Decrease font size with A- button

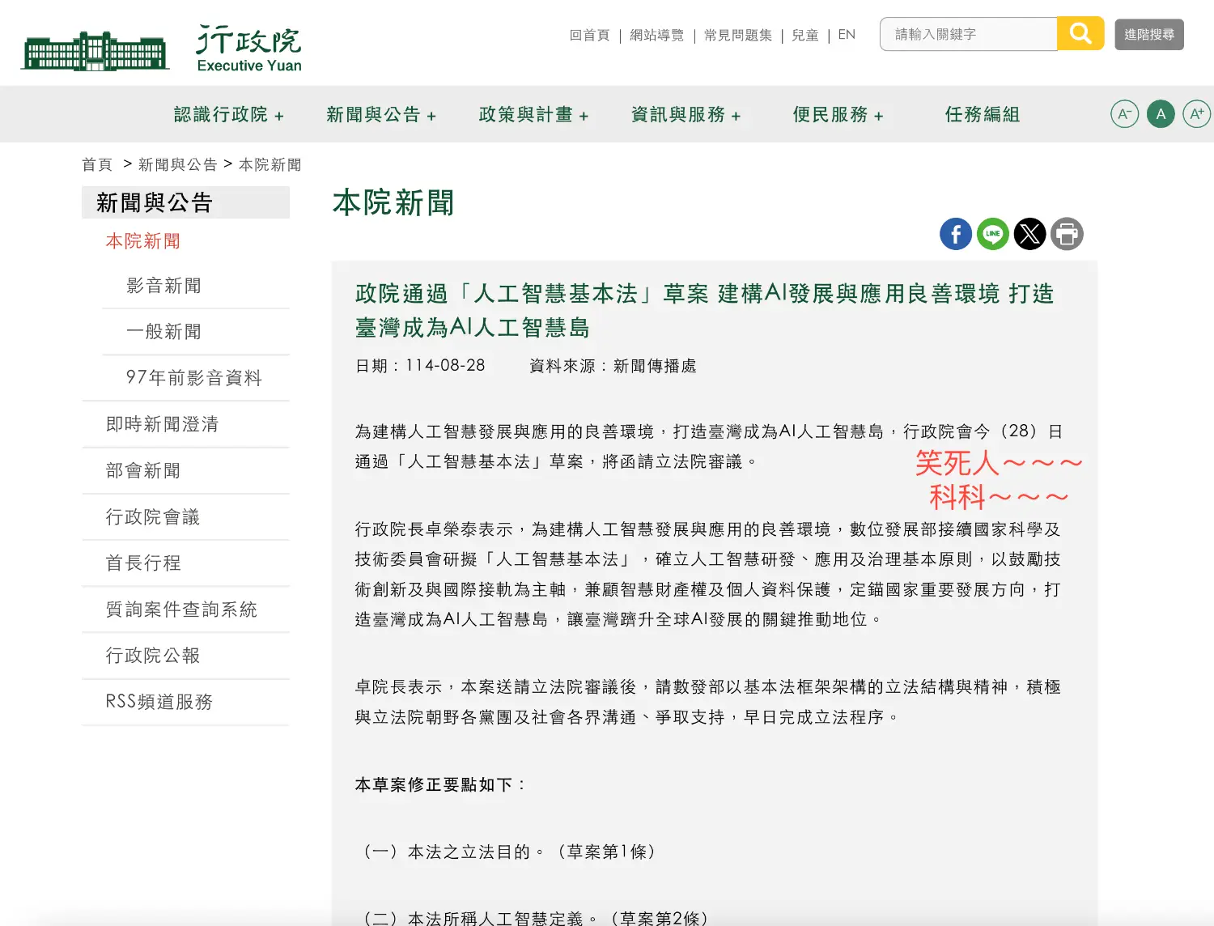1124,114
